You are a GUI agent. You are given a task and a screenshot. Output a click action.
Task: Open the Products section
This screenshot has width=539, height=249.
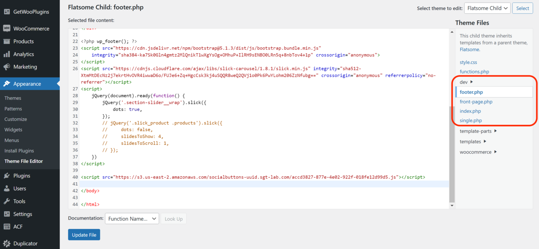click(x=22, y=41)
